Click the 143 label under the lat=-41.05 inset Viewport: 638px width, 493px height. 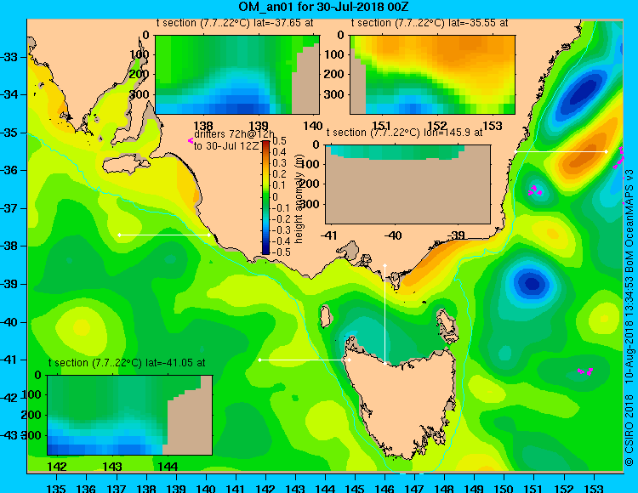pyautogui.click(x=112, y=466)
